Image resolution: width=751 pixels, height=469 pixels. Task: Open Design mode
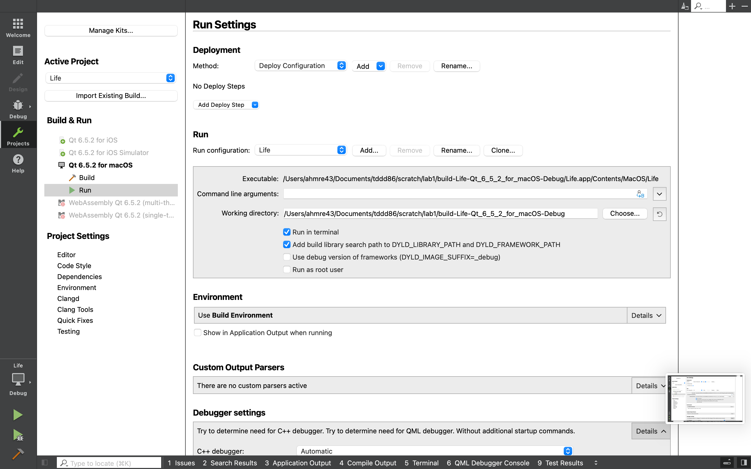point(18,82)
